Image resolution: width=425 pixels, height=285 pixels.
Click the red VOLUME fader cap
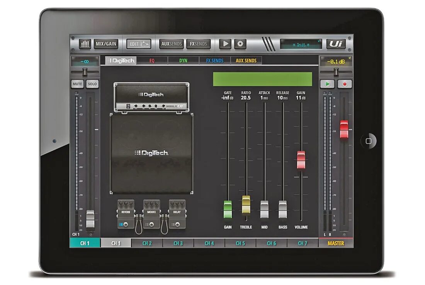coord(301,160)
